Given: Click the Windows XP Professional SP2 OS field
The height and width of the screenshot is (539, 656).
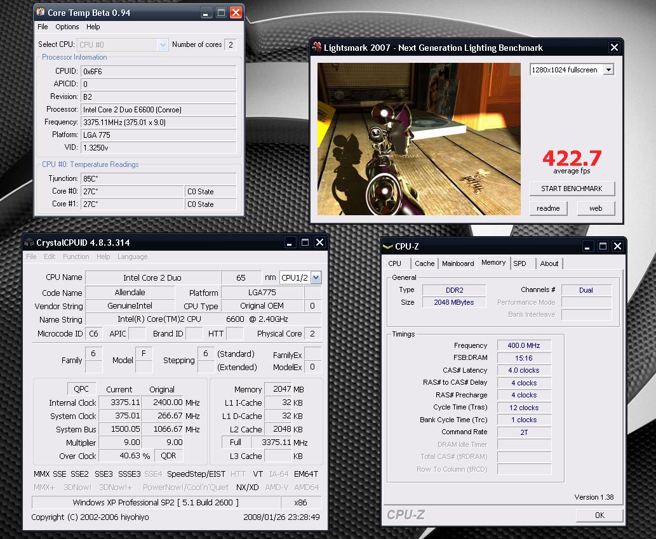Looking at the screenshot, I should click(156, 502).
